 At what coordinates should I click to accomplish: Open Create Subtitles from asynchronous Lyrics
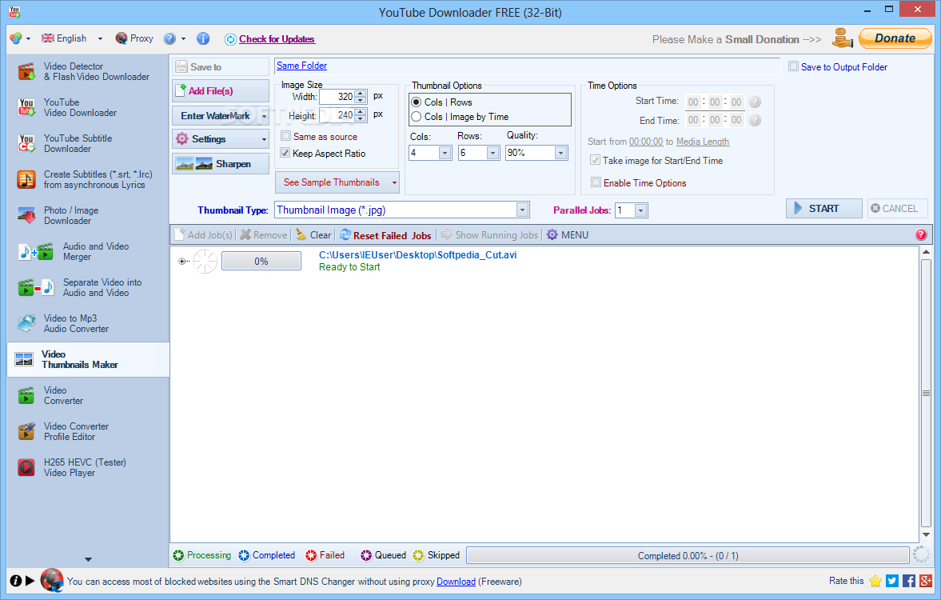(86, 179)
